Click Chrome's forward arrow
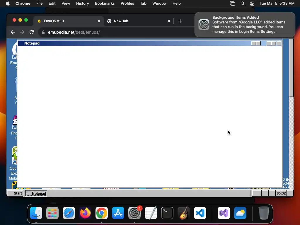The width and height of the screenshot is (300, 225). click(x=22, y=32)
